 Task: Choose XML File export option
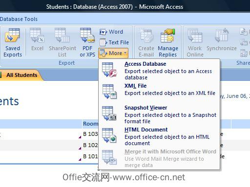160,91
